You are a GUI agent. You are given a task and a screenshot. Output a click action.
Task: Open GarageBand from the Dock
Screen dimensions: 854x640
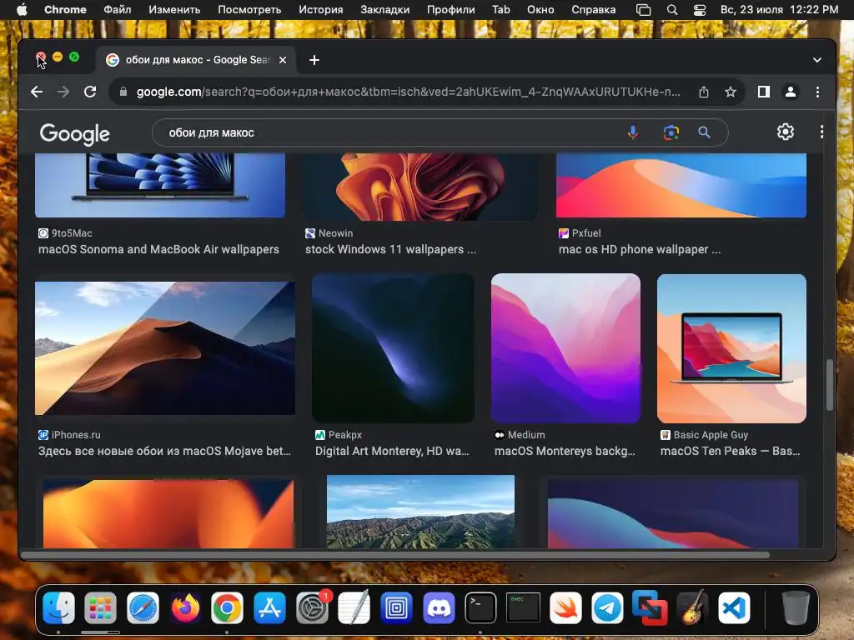691,607
